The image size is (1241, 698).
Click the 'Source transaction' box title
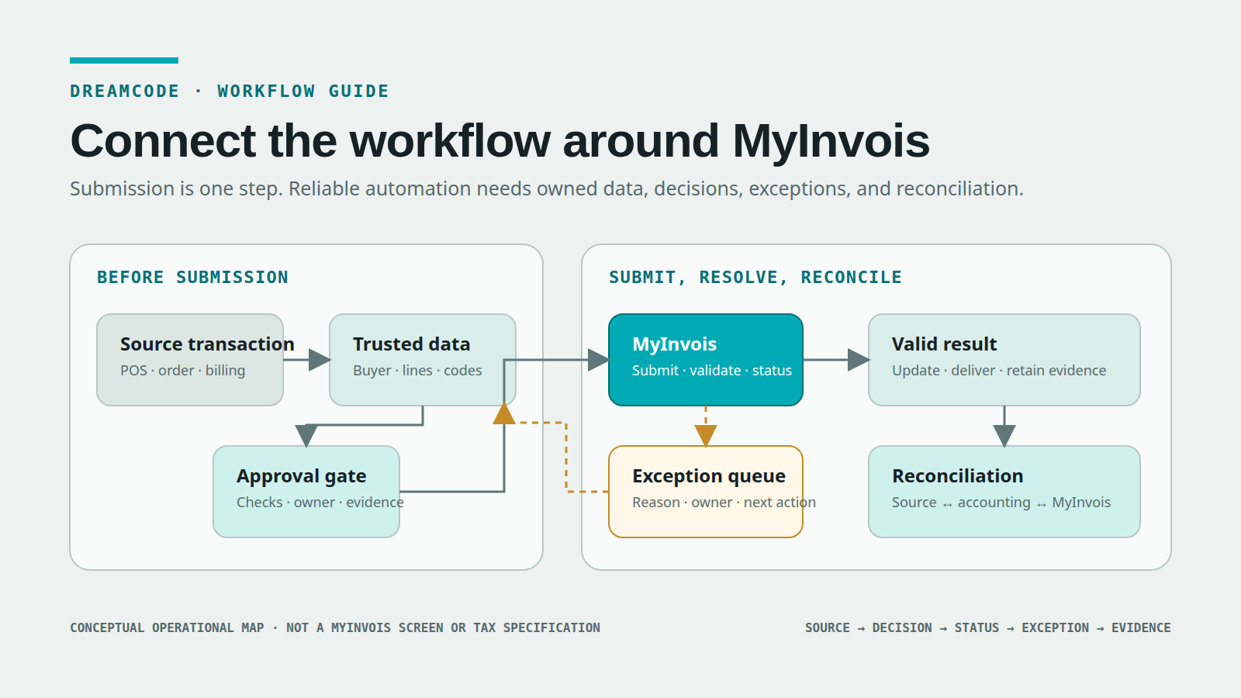(207, 344)
